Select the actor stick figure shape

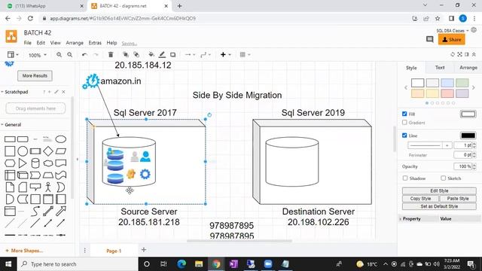[48, 187]
